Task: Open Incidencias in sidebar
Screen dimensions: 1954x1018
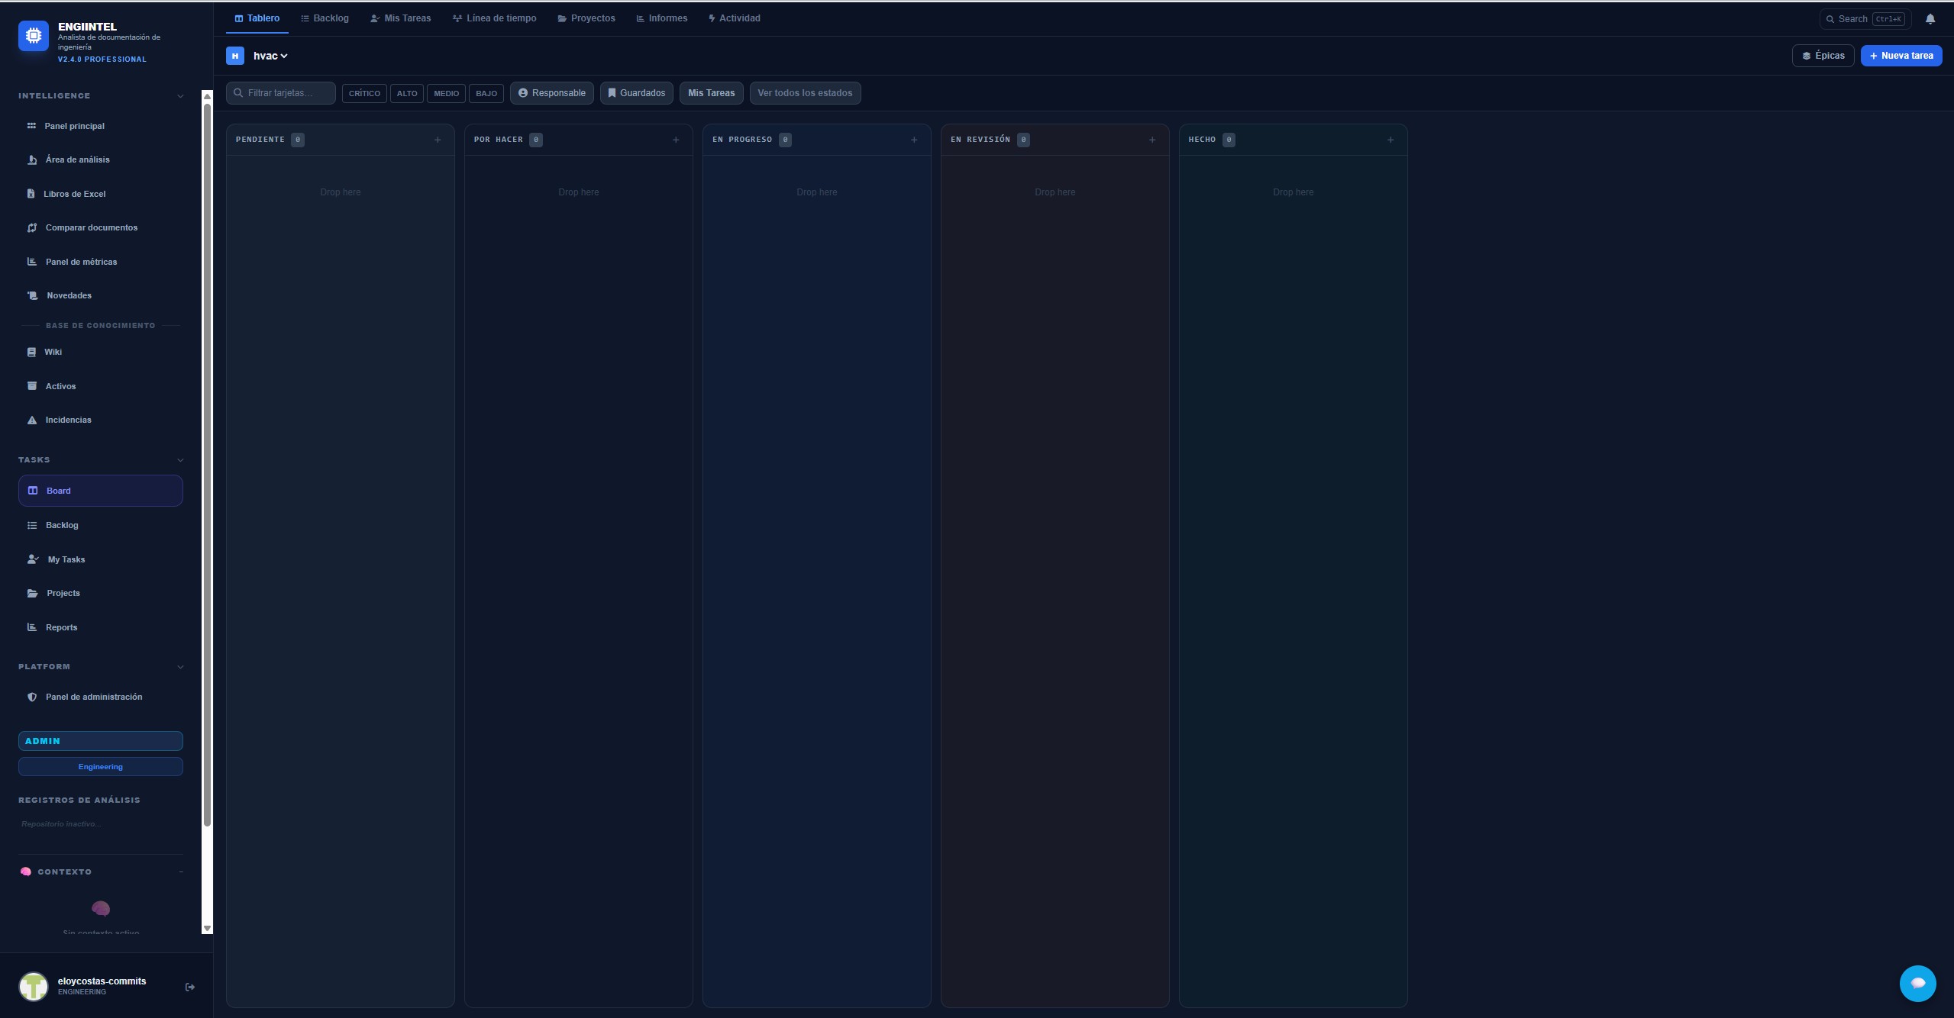Action: [x=101, y=420]
